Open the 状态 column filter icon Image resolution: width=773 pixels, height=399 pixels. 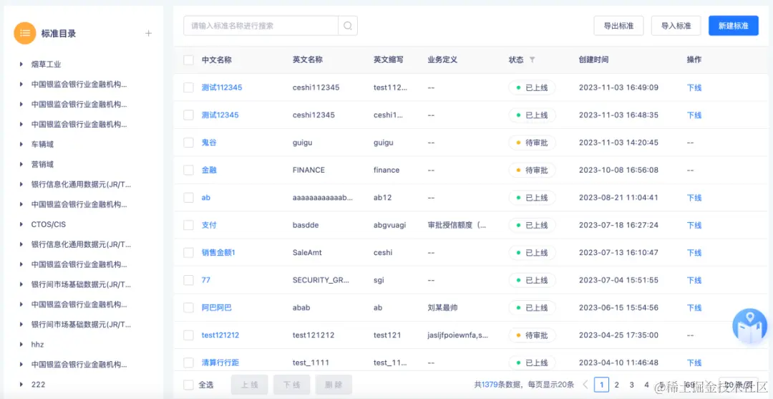[532, 59]
